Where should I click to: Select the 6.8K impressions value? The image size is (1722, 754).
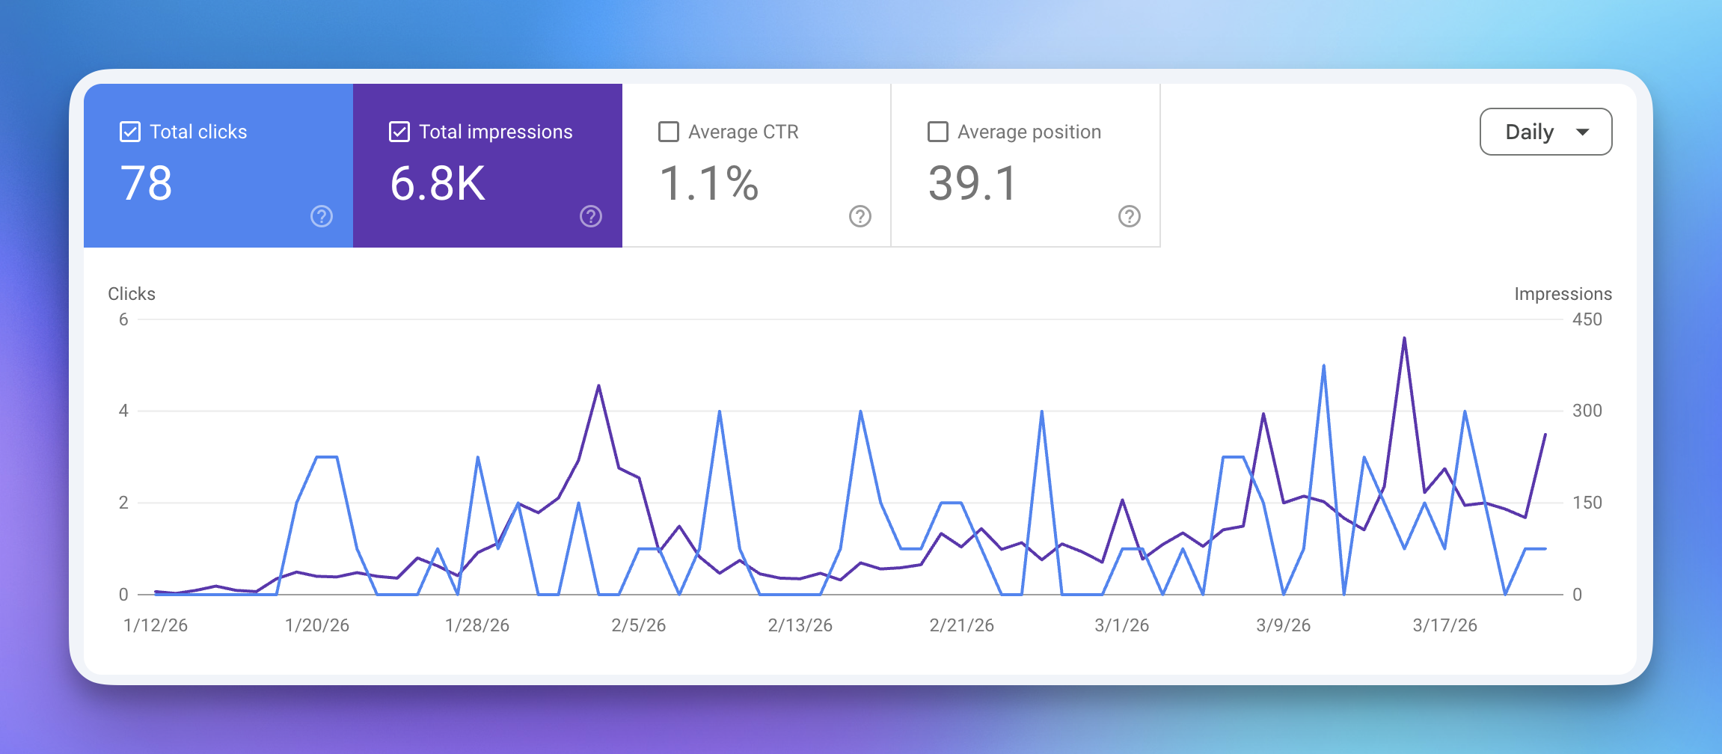coord(438,183)
